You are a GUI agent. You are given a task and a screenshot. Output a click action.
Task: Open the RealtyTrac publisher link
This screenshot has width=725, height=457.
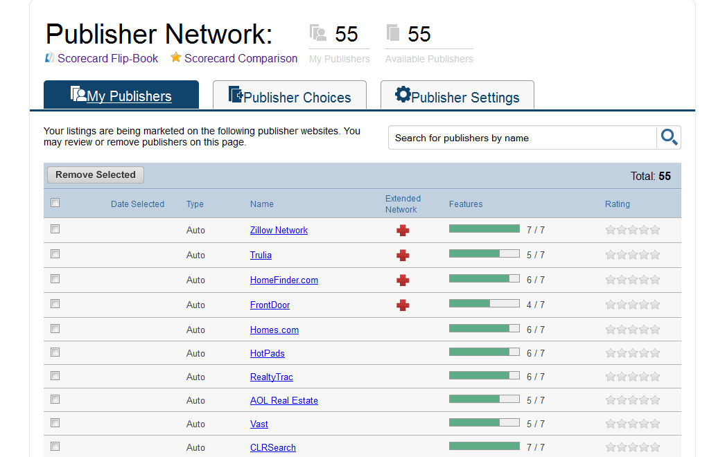[272, 377]
